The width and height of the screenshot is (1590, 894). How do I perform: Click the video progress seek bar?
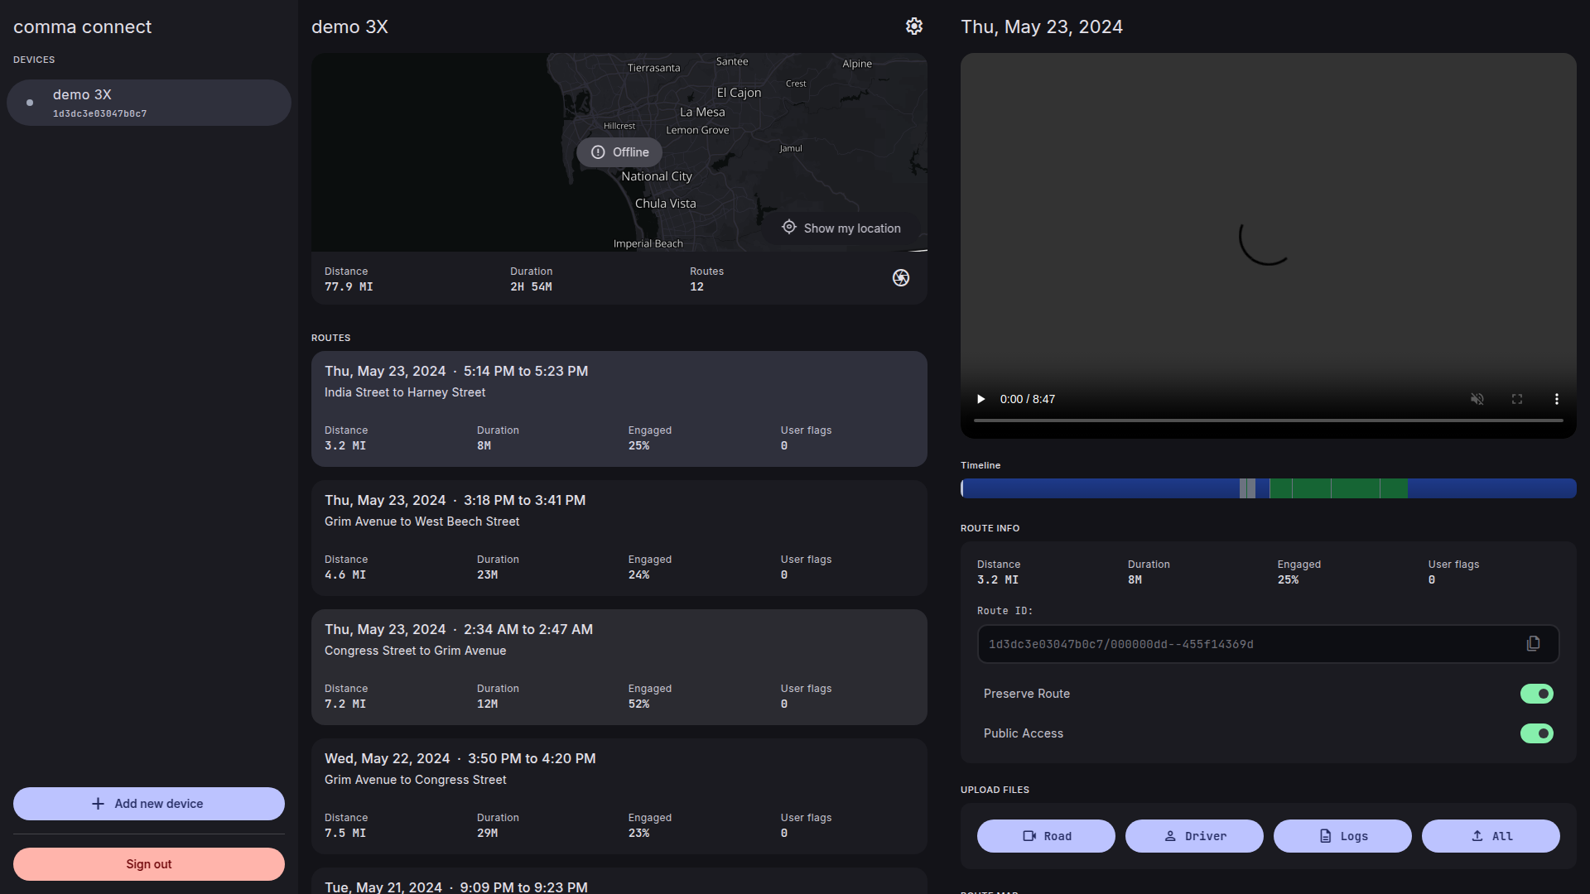pyautogui.click(x=1268, y=421)
